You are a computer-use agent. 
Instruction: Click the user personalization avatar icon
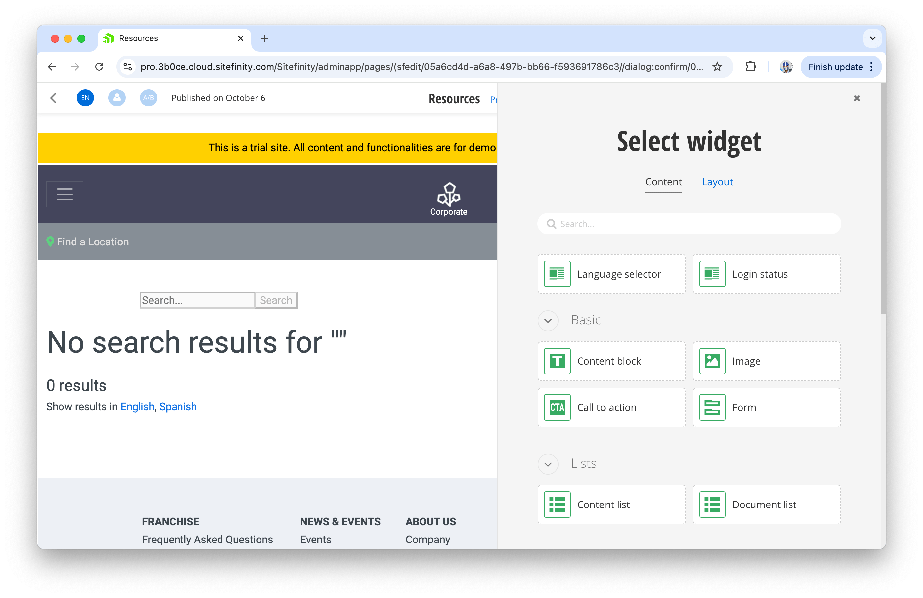[x=117, y=98]
